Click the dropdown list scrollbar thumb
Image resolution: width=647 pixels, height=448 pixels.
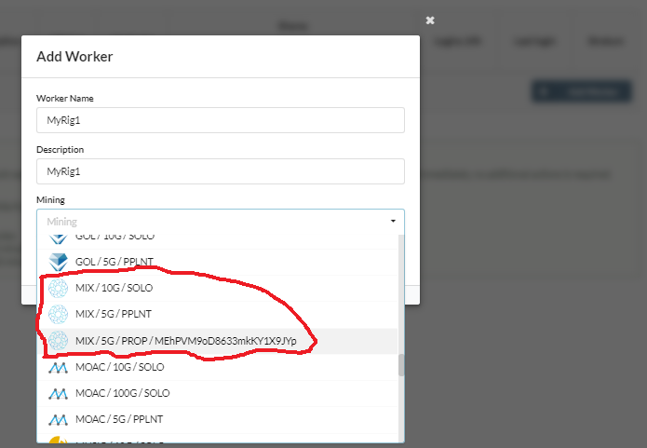click(x=401, y=365)
